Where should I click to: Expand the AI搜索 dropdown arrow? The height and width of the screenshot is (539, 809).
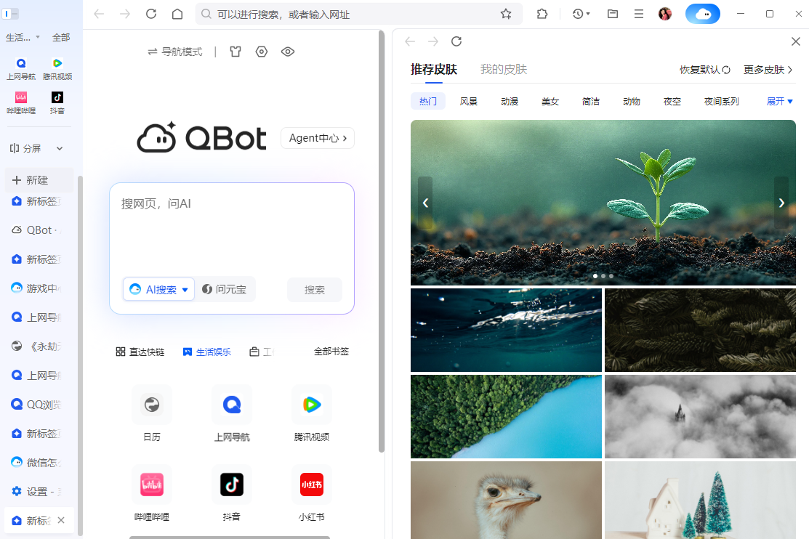click(x=184, y=289)
